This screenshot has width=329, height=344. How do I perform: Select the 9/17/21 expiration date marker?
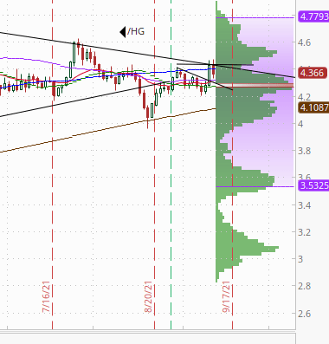227,297
